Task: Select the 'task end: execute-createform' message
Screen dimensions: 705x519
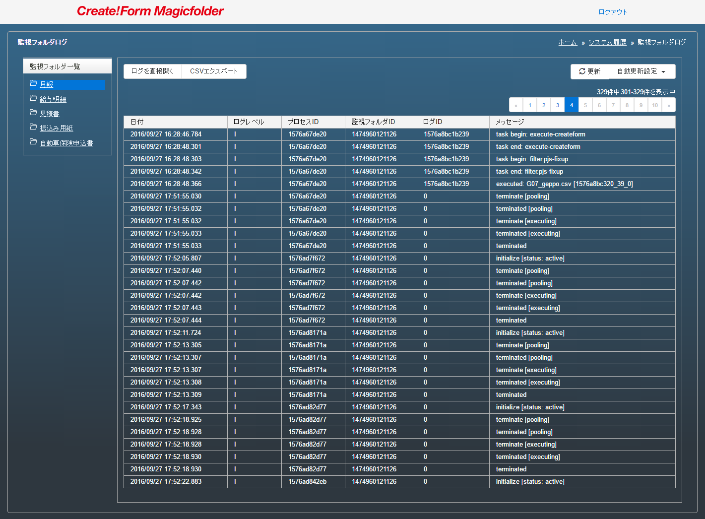Action: pyautogui.click(x=538, y=146)
